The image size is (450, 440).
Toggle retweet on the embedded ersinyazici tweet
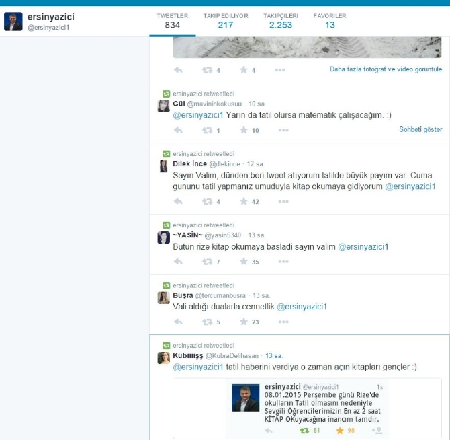[304, 430]
